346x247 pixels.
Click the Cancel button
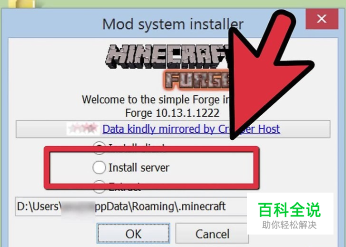[x=212, y=234]
